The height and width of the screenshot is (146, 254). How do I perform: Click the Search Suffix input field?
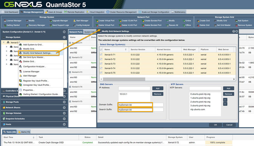pos(141,110)
